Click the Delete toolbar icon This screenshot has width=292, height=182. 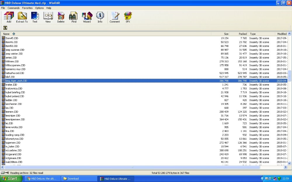pos(61,17)
